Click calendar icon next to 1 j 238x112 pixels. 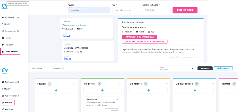click(78, 52)
